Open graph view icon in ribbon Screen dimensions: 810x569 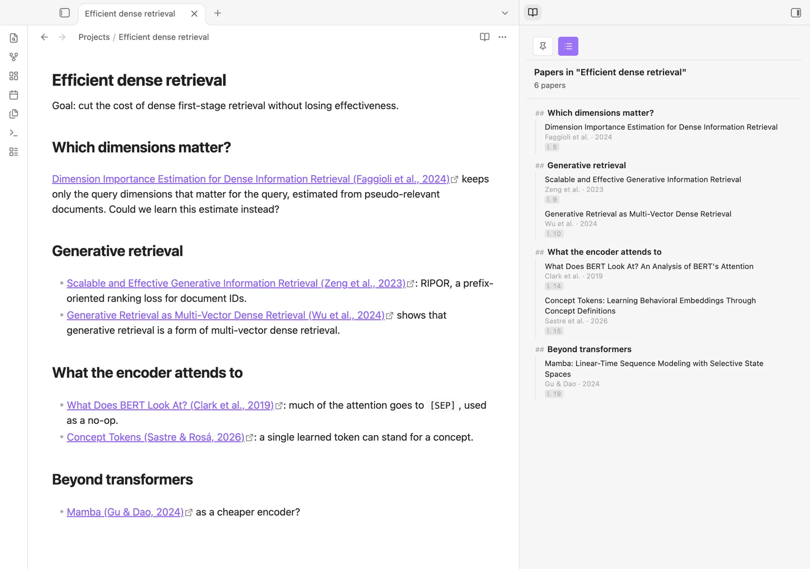click(x=14, y=57)
